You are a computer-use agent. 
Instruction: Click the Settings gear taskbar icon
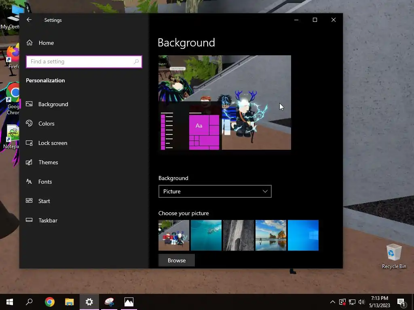[x=89, y=302]
